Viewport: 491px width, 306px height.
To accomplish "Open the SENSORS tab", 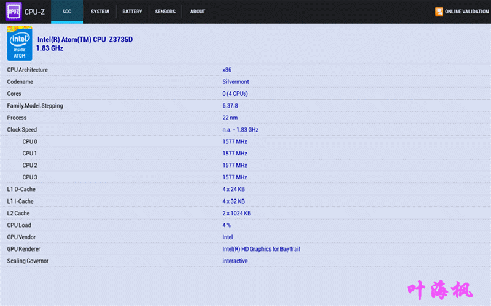I will [165, 12].
